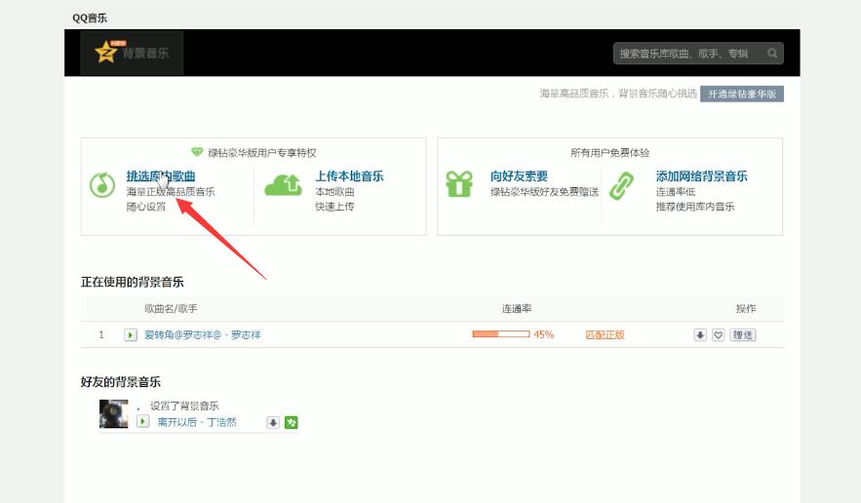Click the 赠送 button for 爱转角

coord(743,335)
